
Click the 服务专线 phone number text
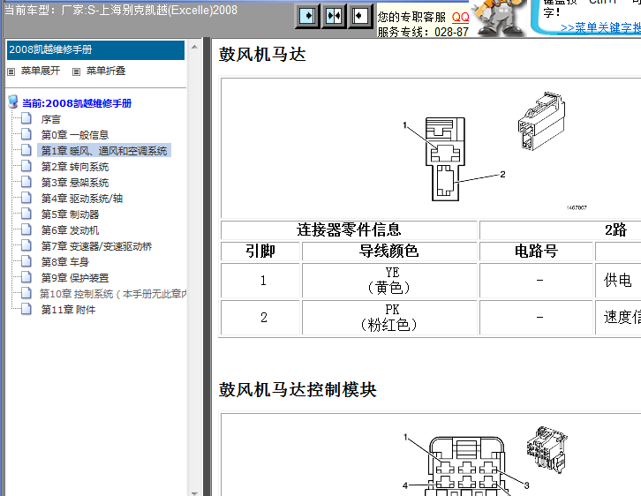[x=423, y=32]
